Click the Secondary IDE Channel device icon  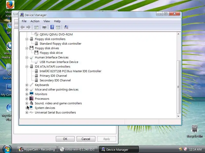[x=36, y=80]
